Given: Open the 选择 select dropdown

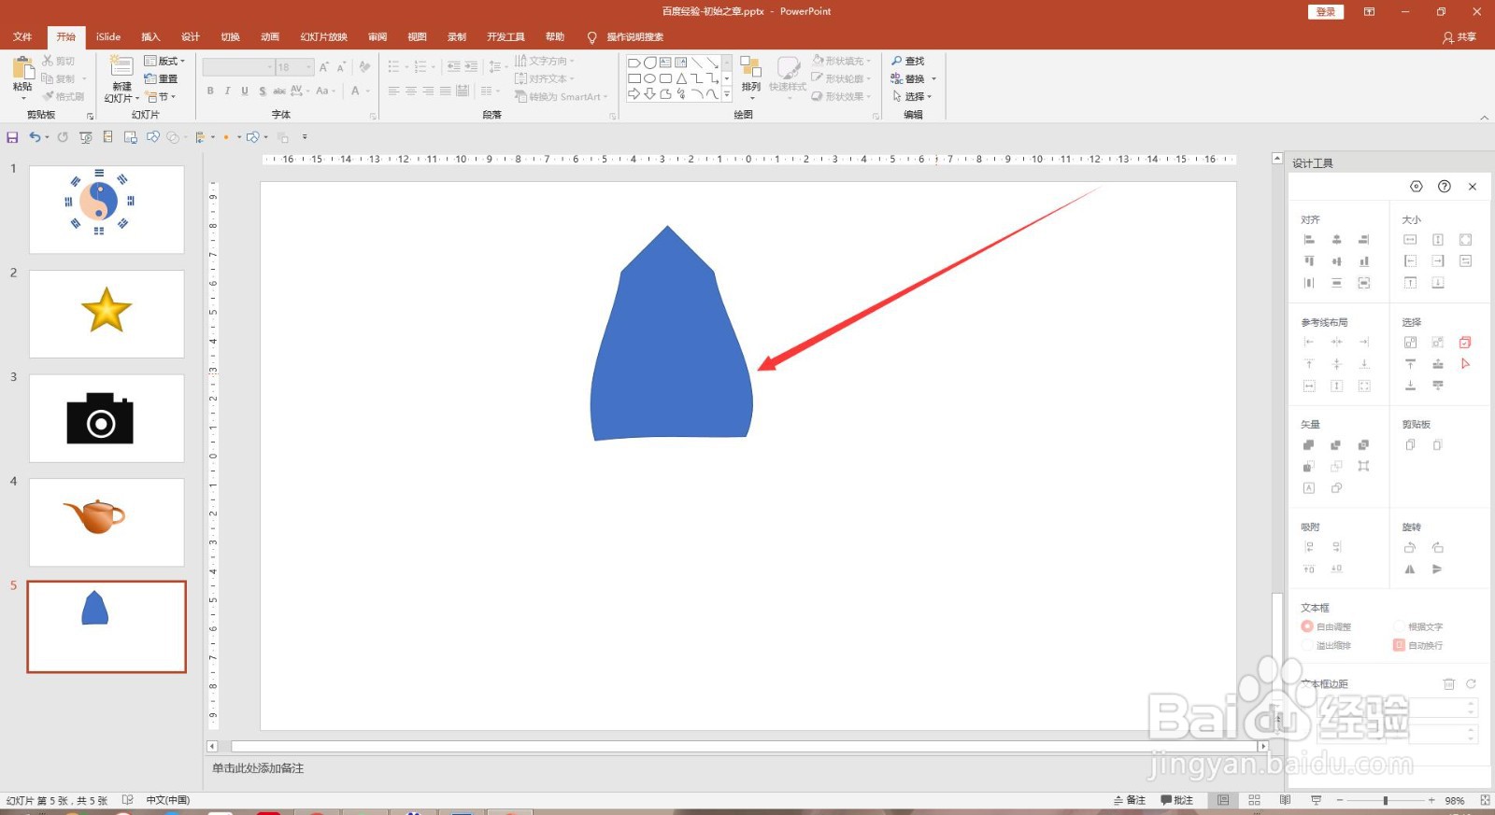Looking at the screenshot, I should coord(912,96).
